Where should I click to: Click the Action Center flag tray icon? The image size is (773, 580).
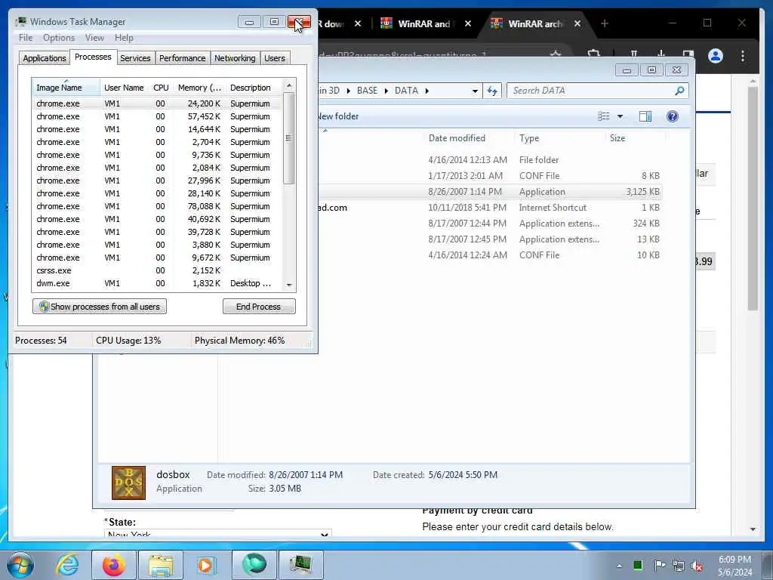659,565
